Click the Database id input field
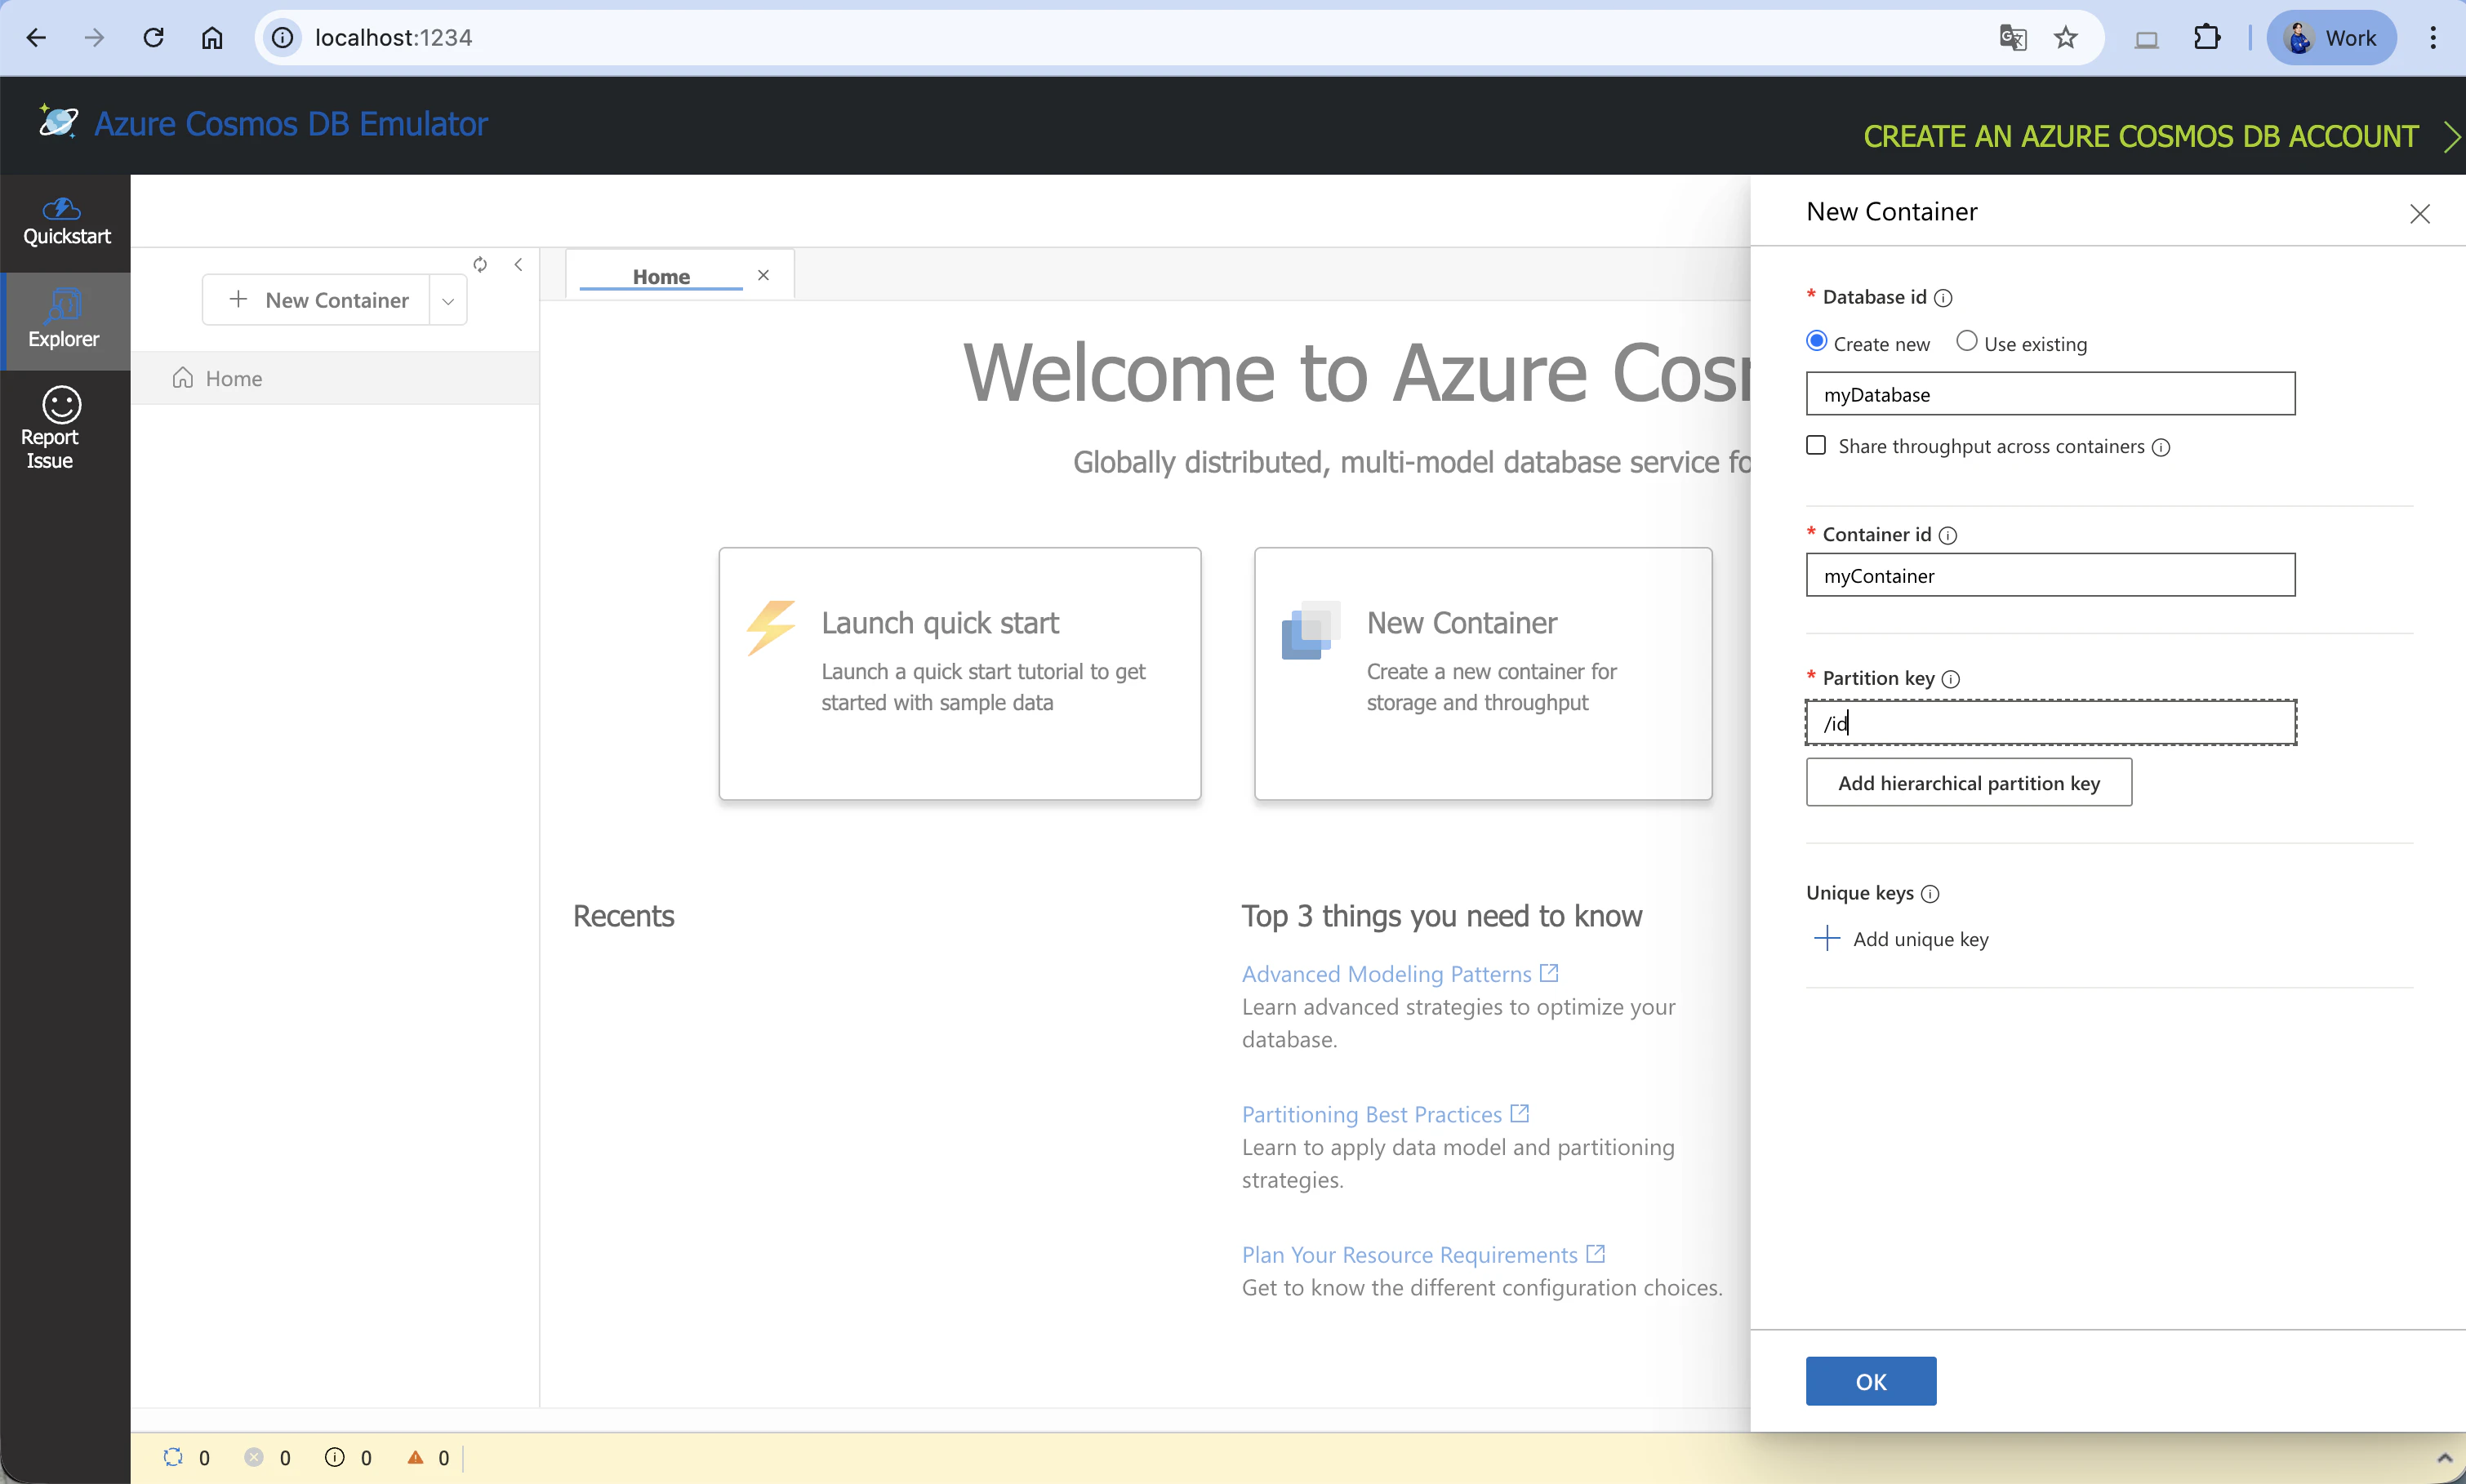Image resolution: width=2466 pixels, height=1484 pixels. (2050, 394)
